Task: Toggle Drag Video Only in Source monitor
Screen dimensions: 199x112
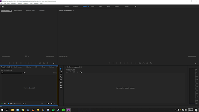Action: point(26,56)
